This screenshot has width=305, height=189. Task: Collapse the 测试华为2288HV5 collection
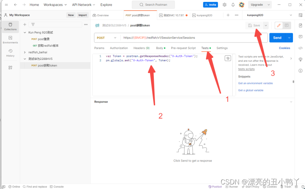(x=25, y=59)
